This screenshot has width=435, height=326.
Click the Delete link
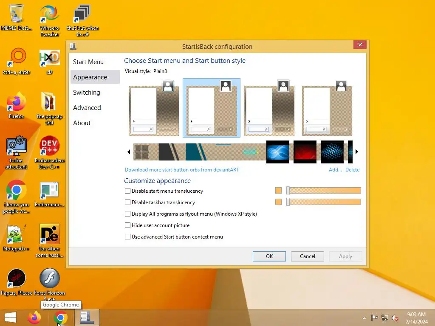coord(352,170)
